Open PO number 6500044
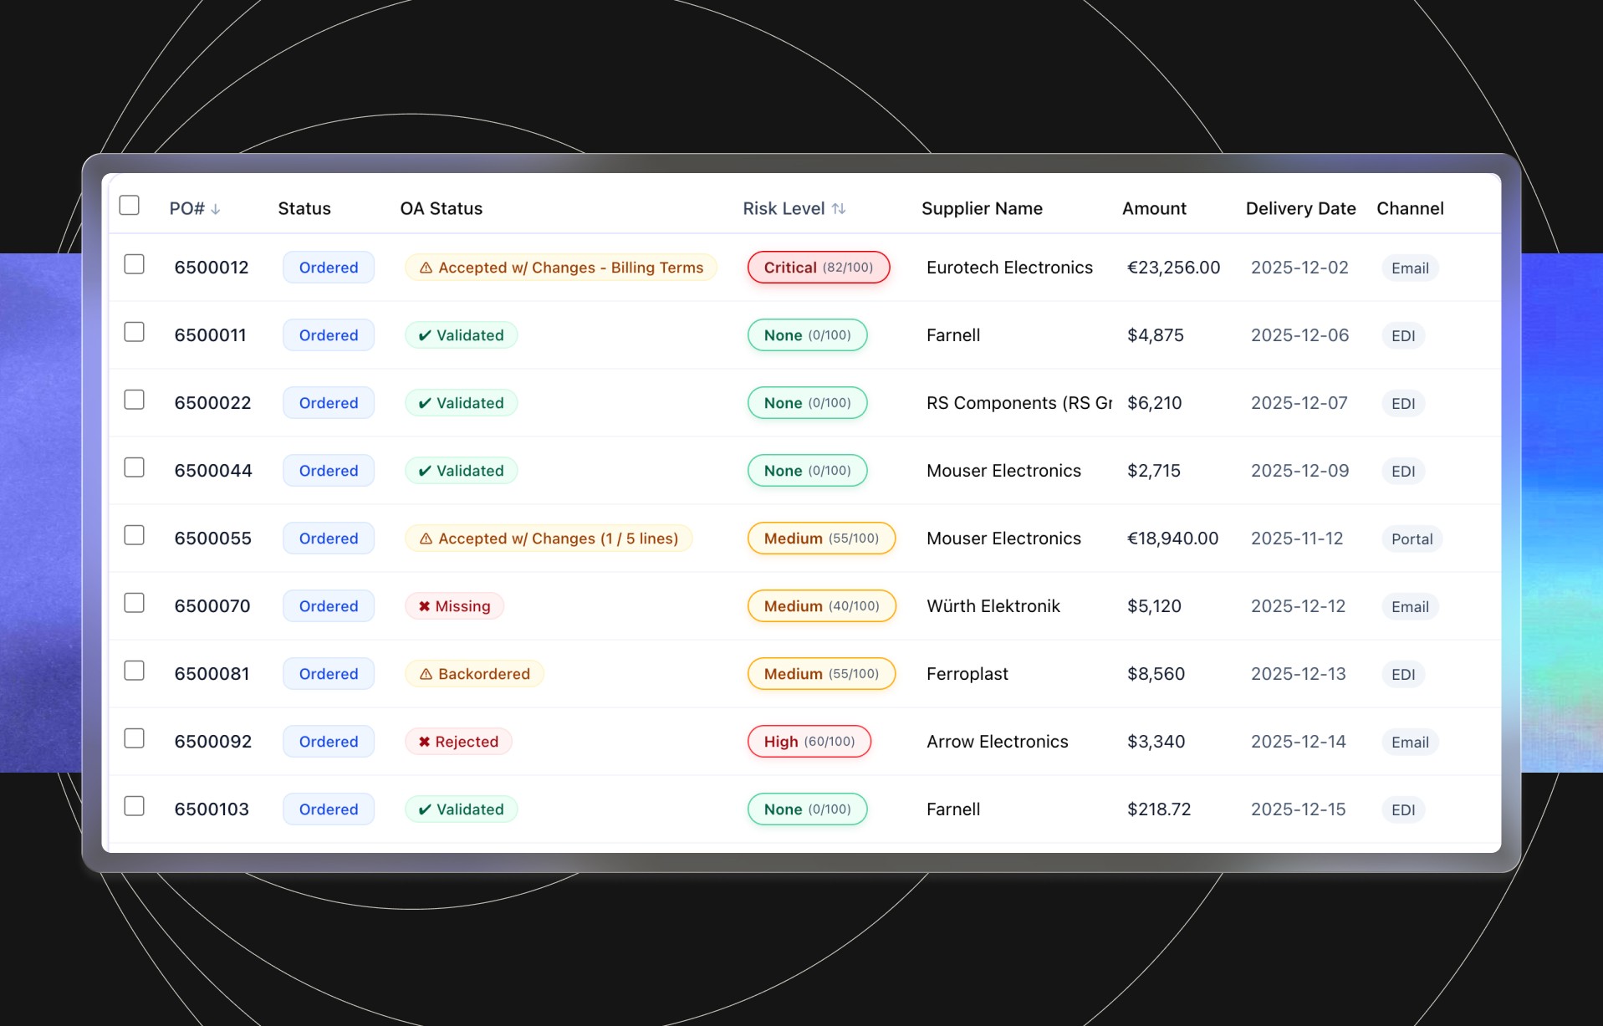 point(213,471)
